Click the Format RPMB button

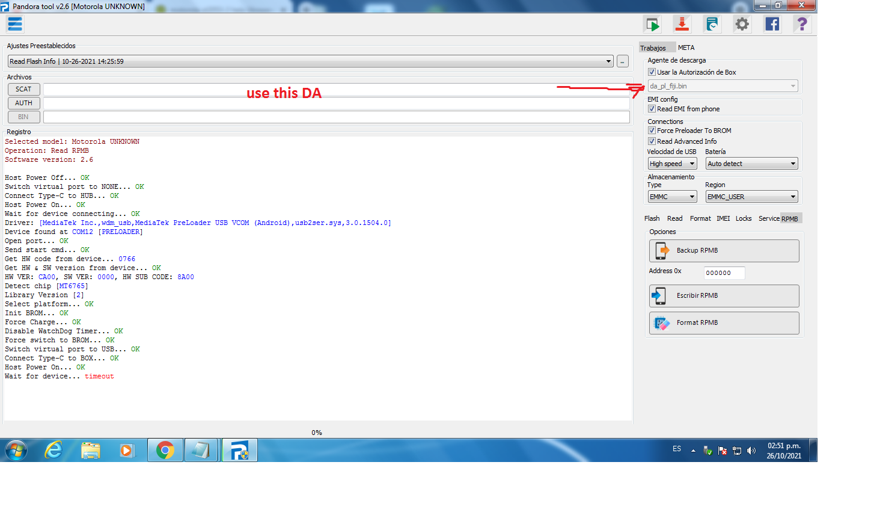[724, 323]
